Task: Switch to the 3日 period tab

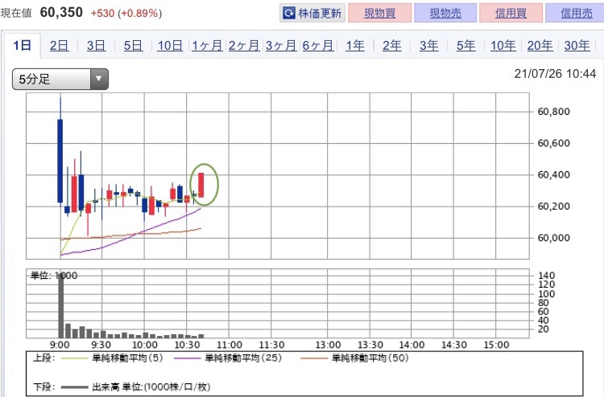Action: [x=96, y=46]
